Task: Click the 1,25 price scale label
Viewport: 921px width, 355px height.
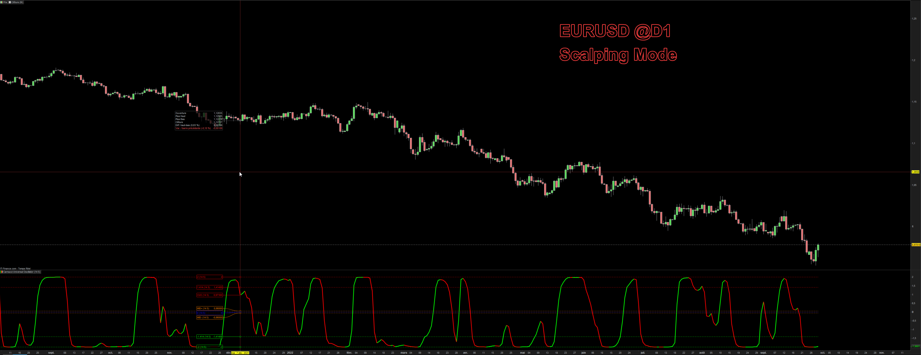Action: pyautogui.click(x=914, y=19)
